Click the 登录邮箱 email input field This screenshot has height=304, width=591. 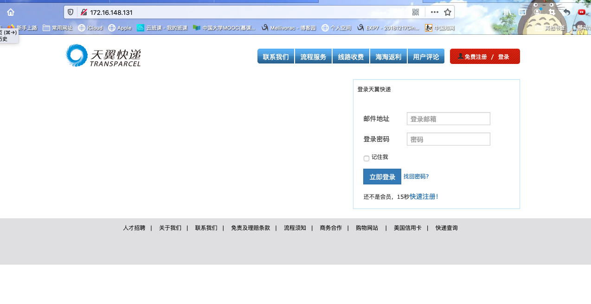coord(448,119)
